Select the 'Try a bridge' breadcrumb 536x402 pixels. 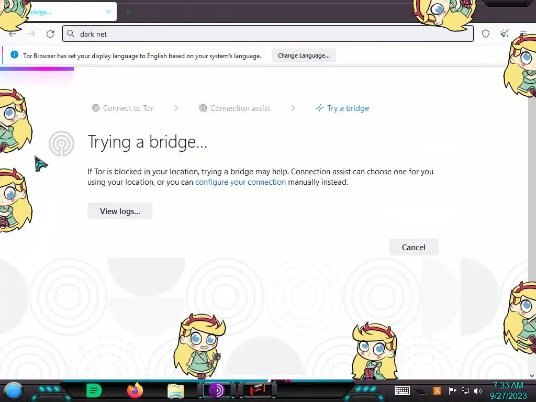342,108
